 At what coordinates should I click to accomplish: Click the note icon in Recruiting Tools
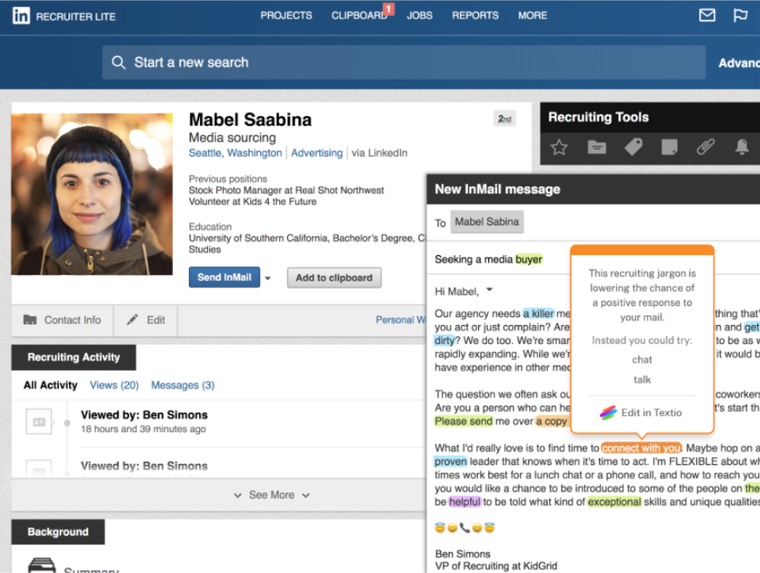pos(669,147)
